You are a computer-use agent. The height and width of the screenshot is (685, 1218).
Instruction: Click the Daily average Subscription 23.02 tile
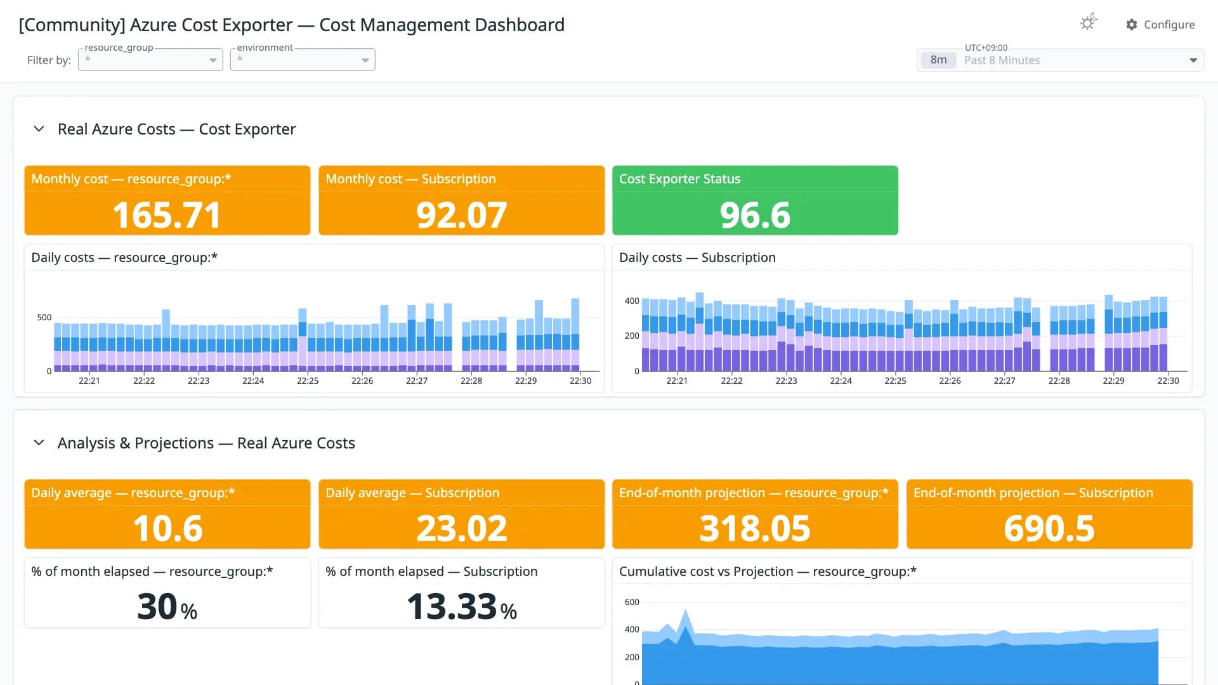pos(461,514)
